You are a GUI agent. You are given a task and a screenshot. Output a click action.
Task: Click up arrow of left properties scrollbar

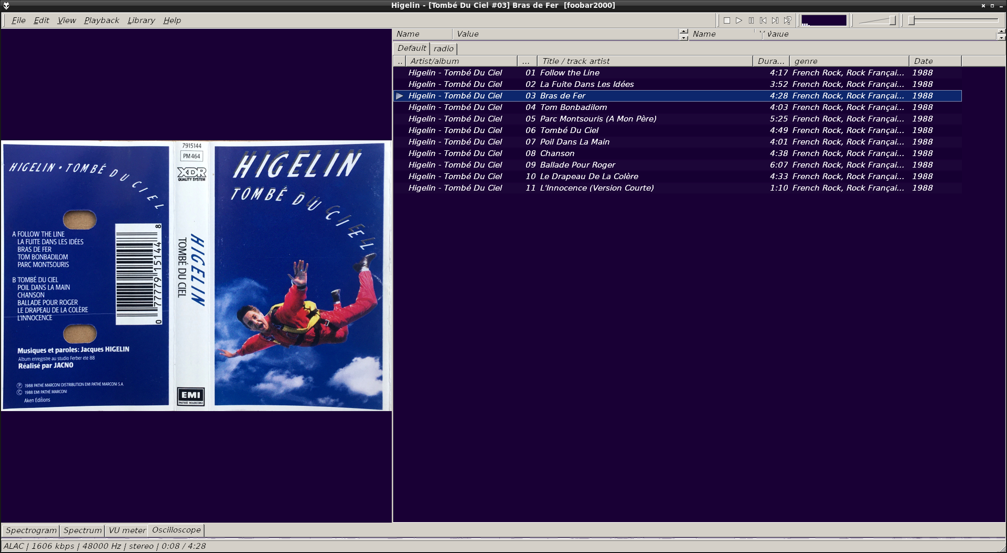tap(683, 31)
